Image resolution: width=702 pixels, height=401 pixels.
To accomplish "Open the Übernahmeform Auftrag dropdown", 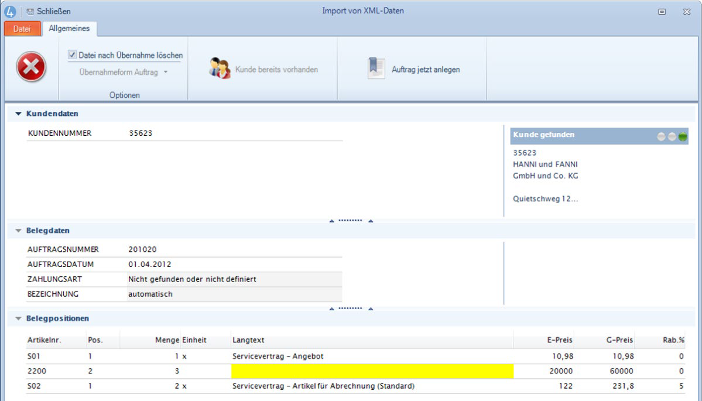I will 124,72.
